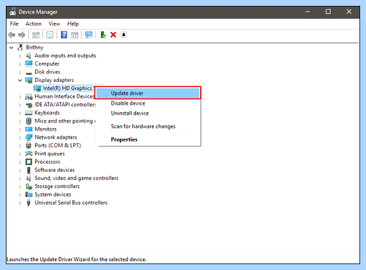This screenshot has height=270, width=366.
Task: Click the show/hide console tree toolbar icon
Action: coord(36,35)
